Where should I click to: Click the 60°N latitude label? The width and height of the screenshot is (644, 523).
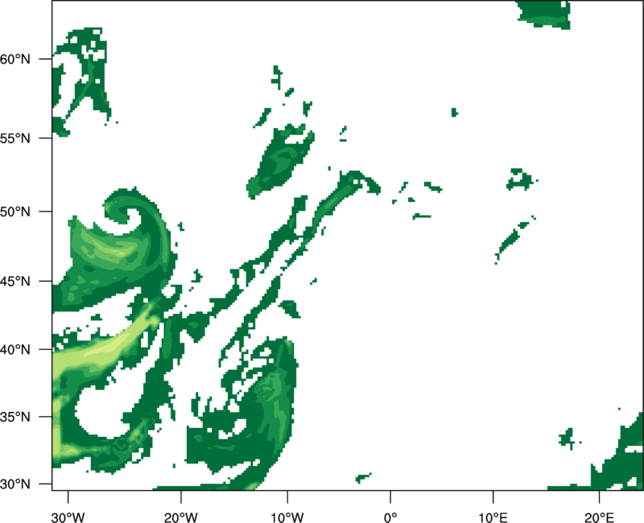click(x=15, y=59)
